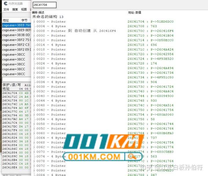This screenshot has height=176, width=208.
Task: Click value 26C41738 : 904
Action: [142, 82]
